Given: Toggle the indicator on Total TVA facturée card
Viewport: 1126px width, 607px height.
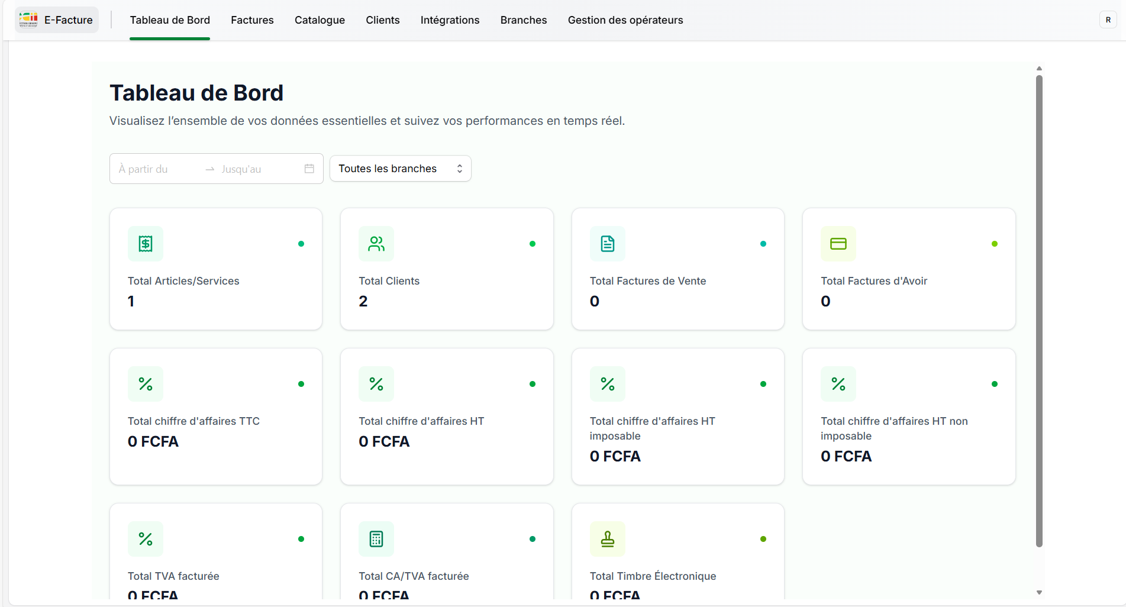Looking at the screenshot, I should pyautogui.click(x=301, y=538).
